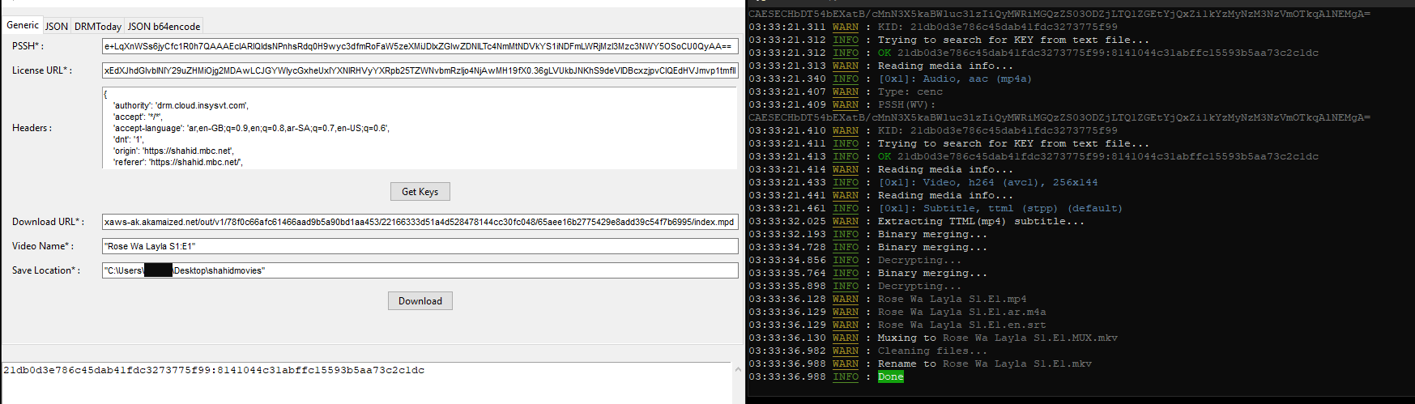Click the 03:33:21.411 'Trying to search for KEY' line
The width and height of the screenshot is (1415, 404).
(x=1013, y=143)
